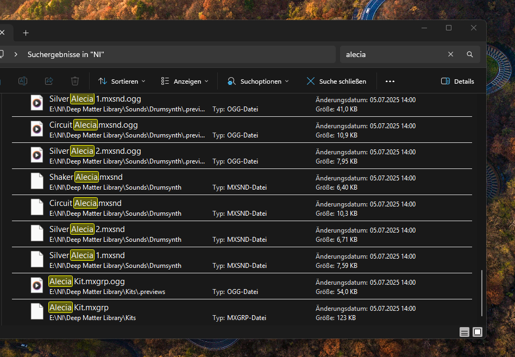Click size value Größe: 10,3 KB
The height and width of the screenshot is (357, 515).
tap(336, 213)
